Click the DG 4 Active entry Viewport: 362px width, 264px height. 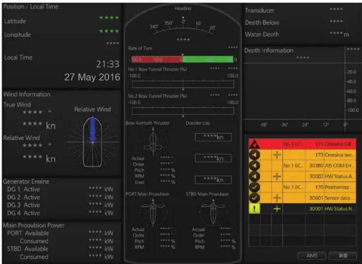24,213
